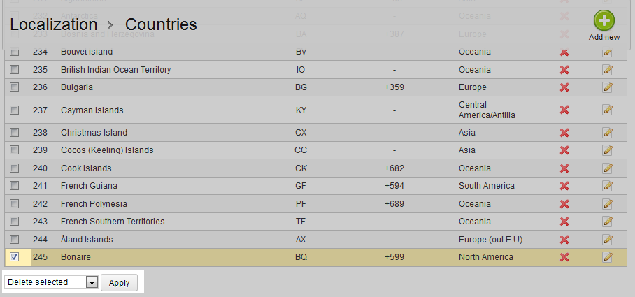Go to Localization in the breadcrumb
The height and width of the screenshot is (297, 635).
[54, 24]
